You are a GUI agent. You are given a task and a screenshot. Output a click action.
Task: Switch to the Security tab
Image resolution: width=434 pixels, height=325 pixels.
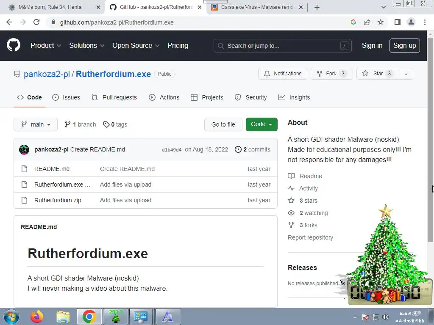tap(251, 97)
